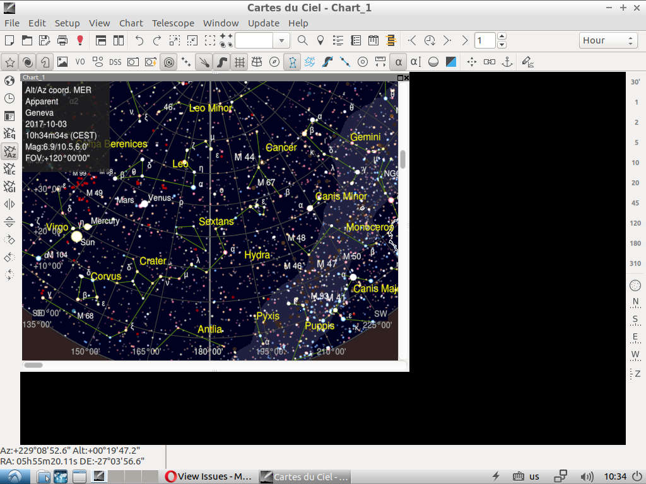Cascade chart windows icon
The width and height of the screenshot is (646, 484).
coord(101,40)
